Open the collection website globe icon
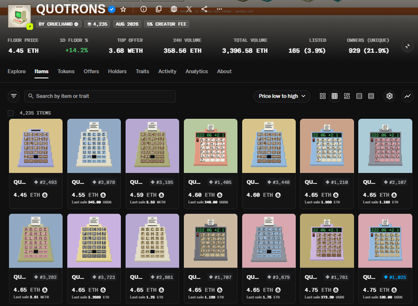418x306 pixels. coord(174,9)
